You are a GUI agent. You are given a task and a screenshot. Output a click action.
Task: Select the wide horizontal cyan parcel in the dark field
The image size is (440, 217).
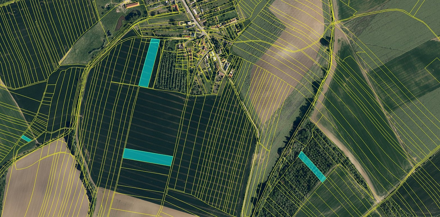pos(148,157)
